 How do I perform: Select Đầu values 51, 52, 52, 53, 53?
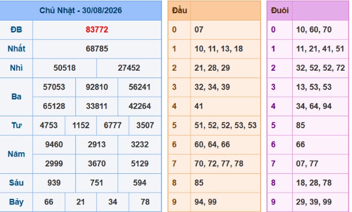coord(225,125)
